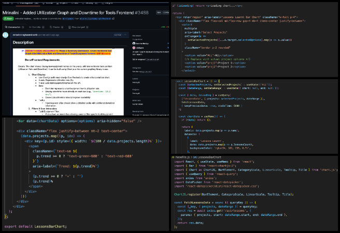Open the Development section in the sidebar
The image size is (340, 233).
pyautogui.click(x=138, y=111)
